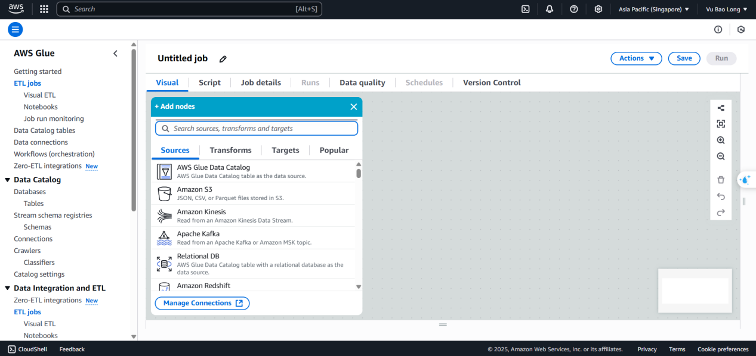
Task: Switch to the Script tab
Action: coord(209,83)
